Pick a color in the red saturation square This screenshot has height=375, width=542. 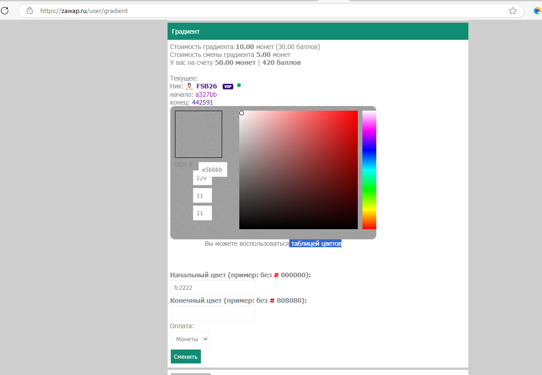point(299,170)
